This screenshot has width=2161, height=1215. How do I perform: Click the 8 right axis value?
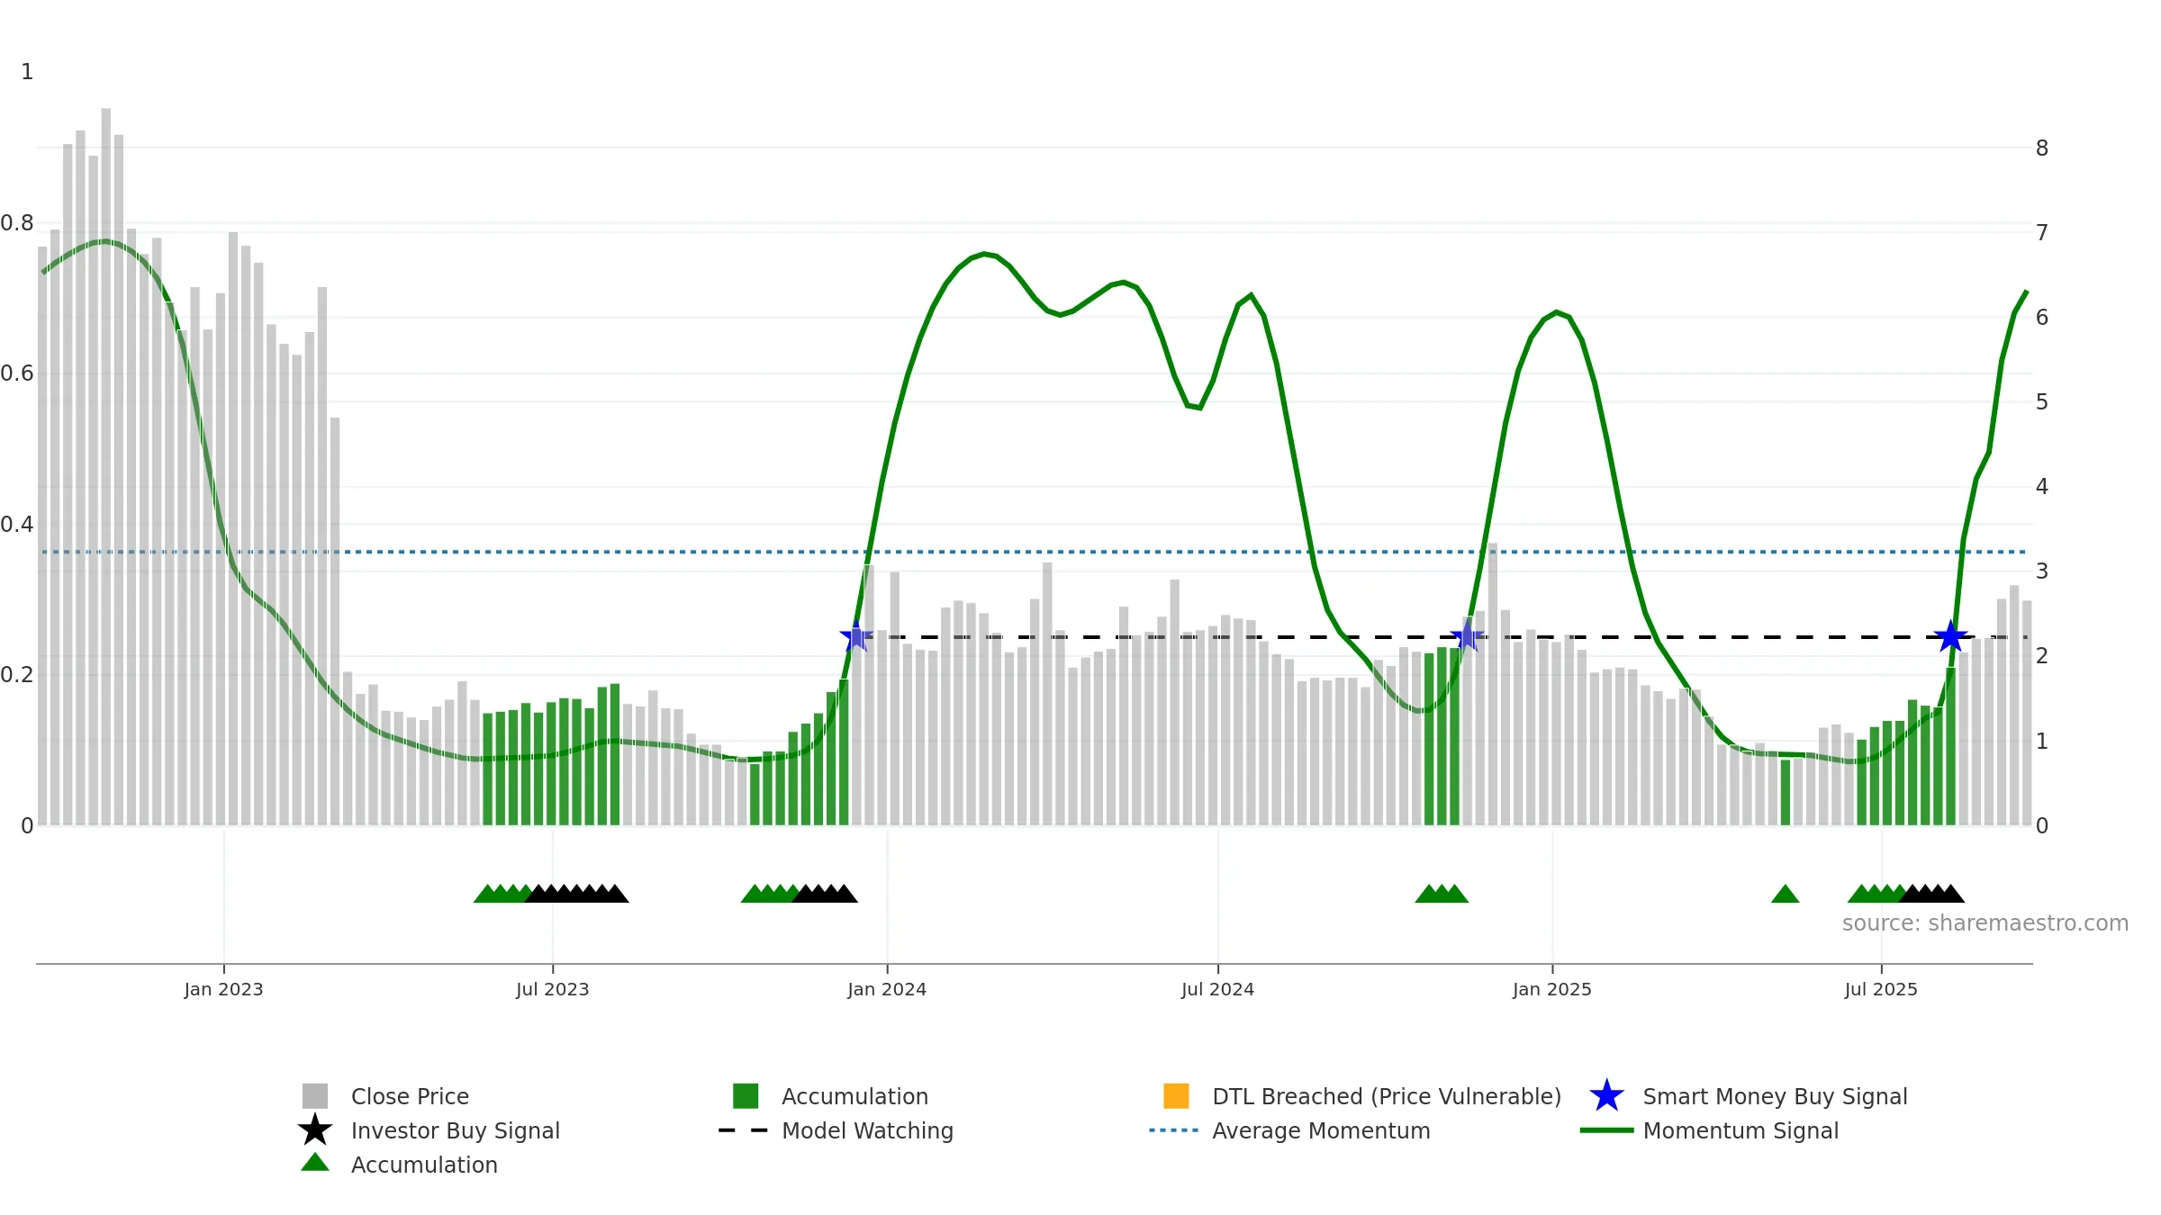coord(2042,148)
